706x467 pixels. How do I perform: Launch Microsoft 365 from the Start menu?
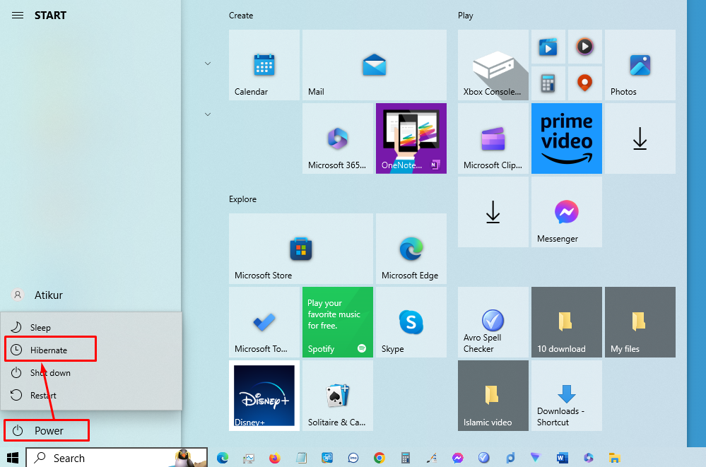(x=337, y=138)
